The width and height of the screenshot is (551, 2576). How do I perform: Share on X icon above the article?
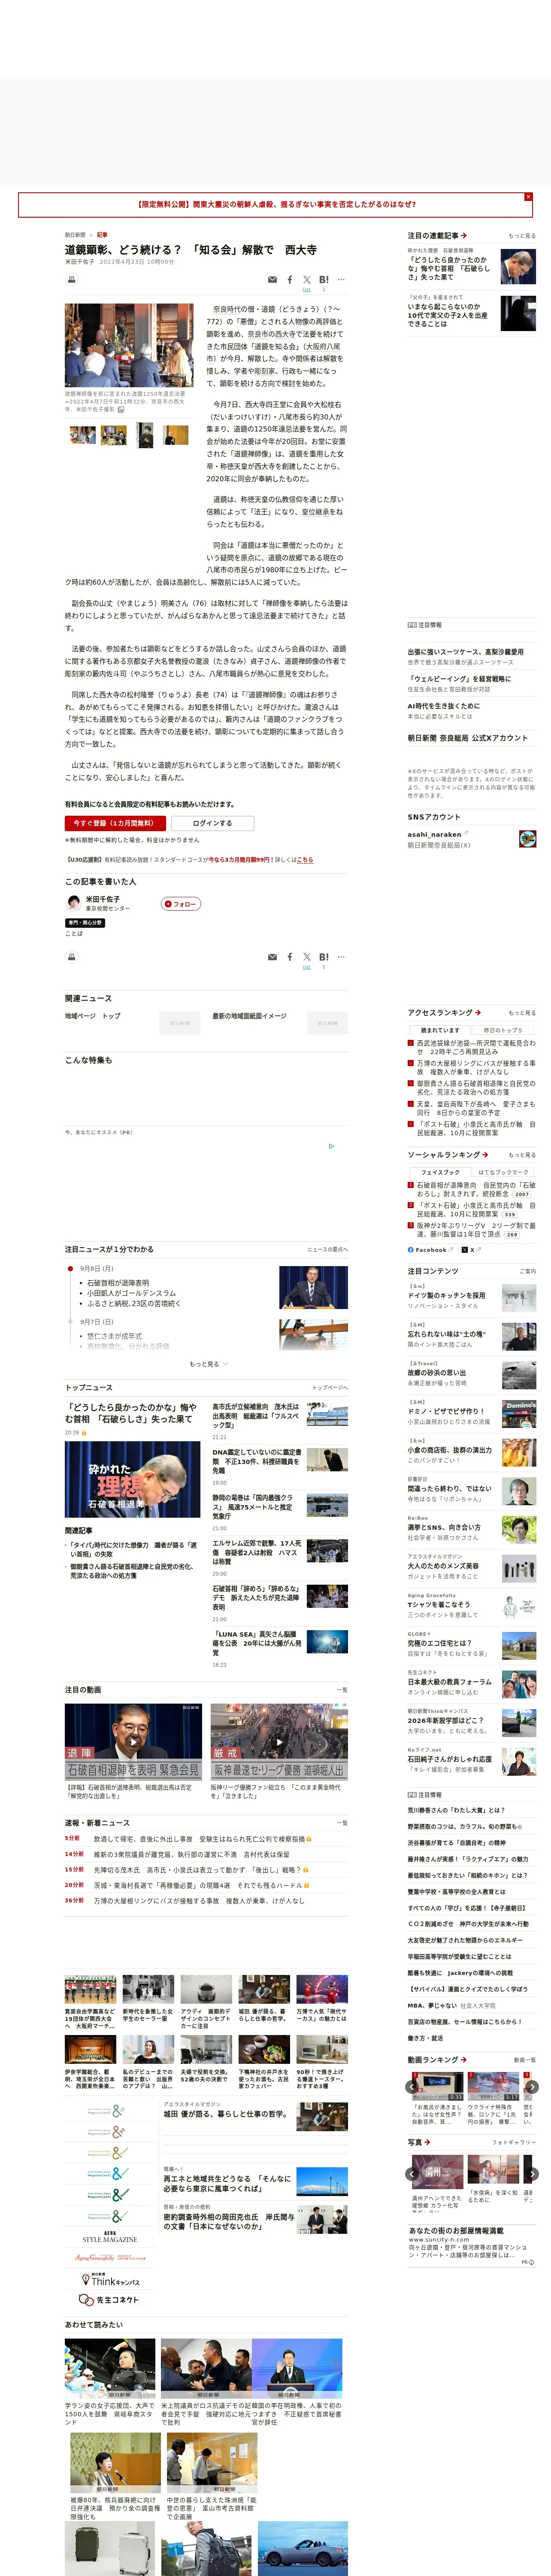pos(307,280)
